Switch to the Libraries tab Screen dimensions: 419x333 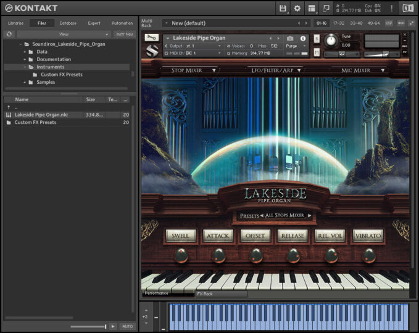15,23
